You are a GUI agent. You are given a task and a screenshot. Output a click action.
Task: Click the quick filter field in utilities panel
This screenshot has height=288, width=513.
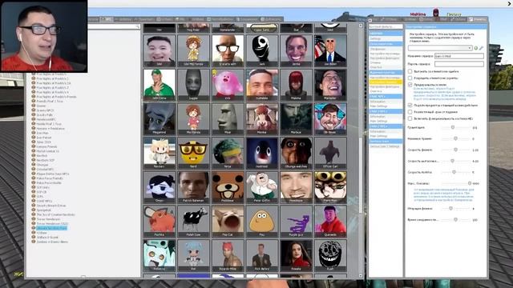pos(386,26)
